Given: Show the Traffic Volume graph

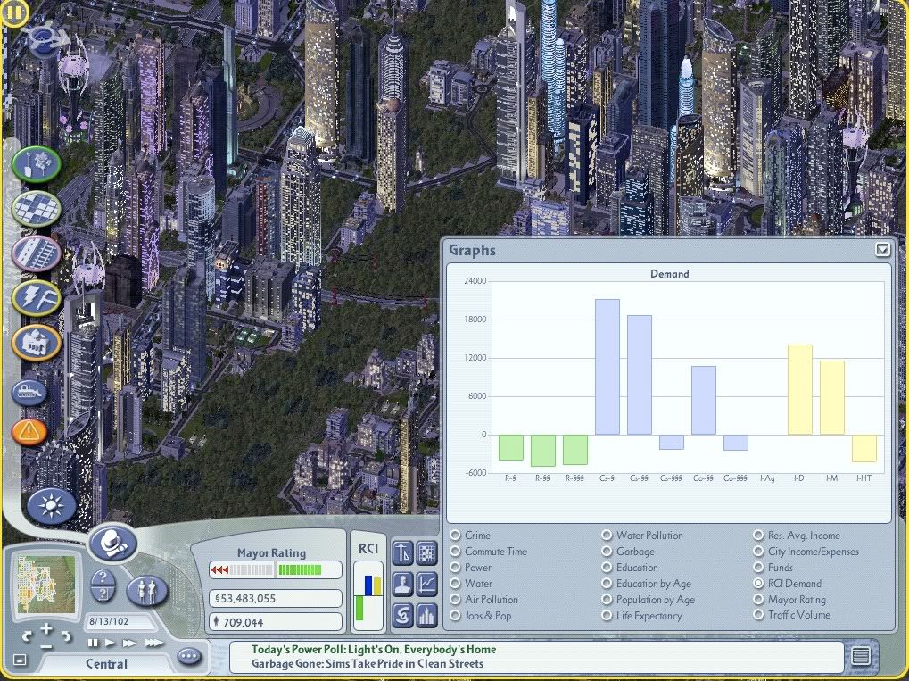Looking at the screenshot, I should coord(758,615).
